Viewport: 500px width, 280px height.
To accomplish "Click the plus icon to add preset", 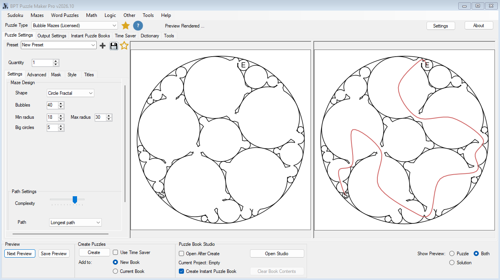I will pyautogui.click(x=103, y=46).
